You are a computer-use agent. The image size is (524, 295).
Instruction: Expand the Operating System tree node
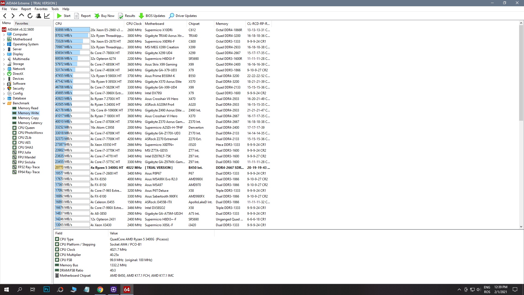pyautogui.click(x=4, y=45)
